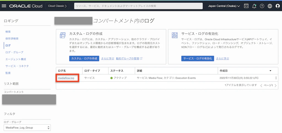Click the サービス log type cell

pyautogui.click(x=90, y=78)
